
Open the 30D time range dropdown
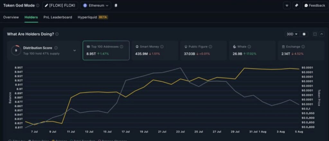pyautogui.click(x=292, y=34)
